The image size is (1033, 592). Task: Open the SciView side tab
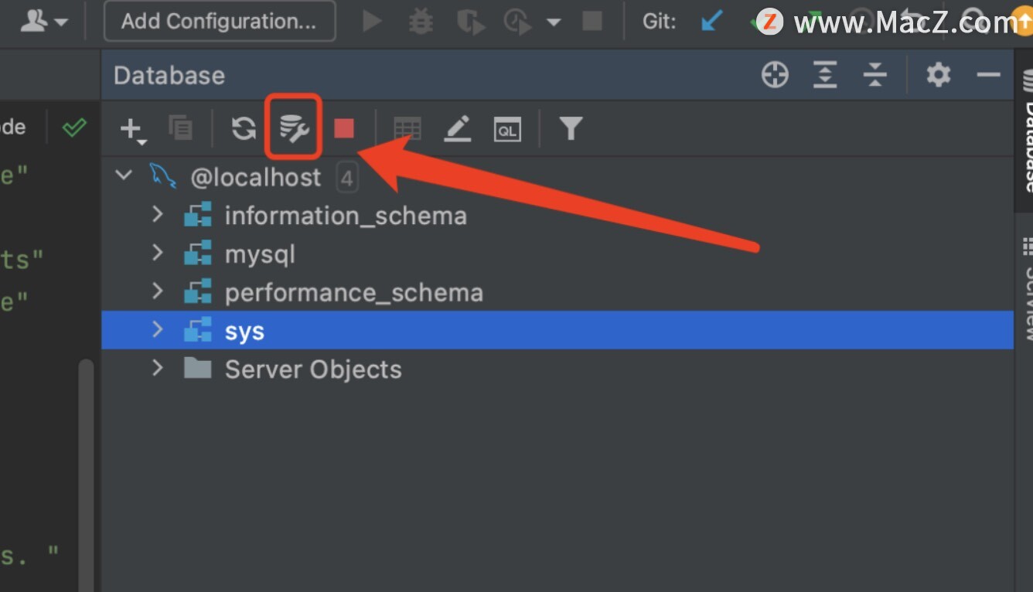[x=1026, y=289]
